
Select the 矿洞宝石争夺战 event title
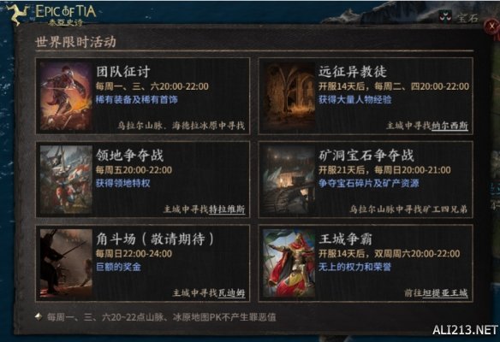(x=366, y=156)
